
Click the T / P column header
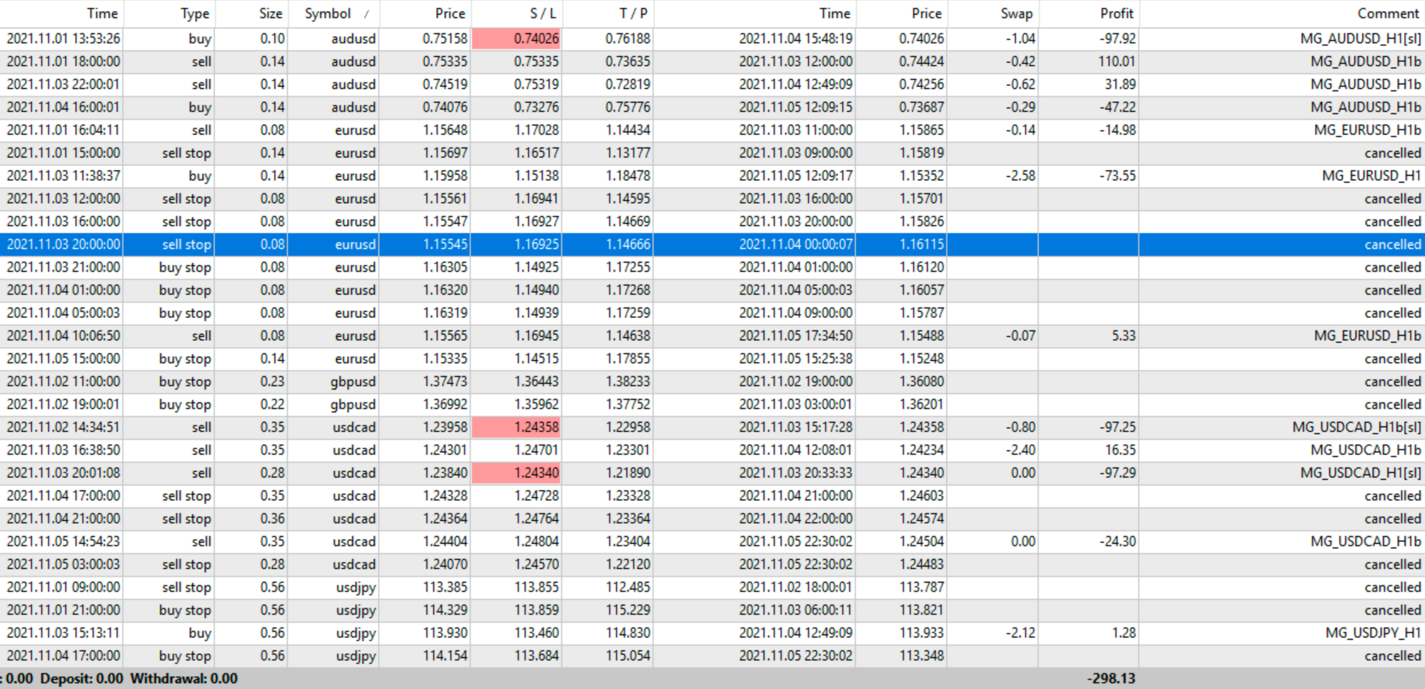(x=632, y=14)
